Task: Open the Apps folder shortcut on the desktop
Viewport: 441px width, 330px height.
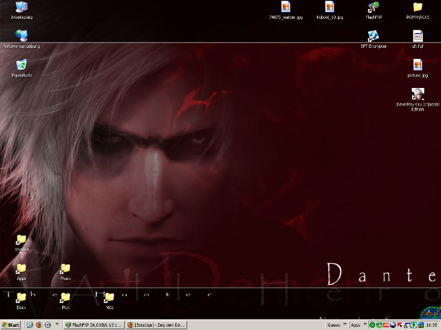Action: pos(21,272)
